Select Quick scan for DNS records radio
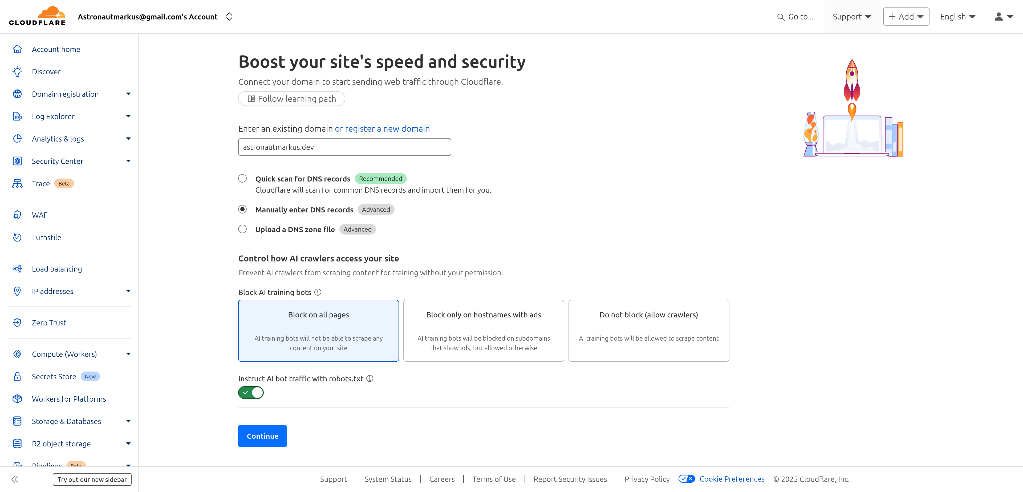 click(242, 179)
